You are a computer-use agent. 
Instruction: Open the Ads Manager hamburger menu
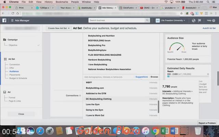[12, 21]
